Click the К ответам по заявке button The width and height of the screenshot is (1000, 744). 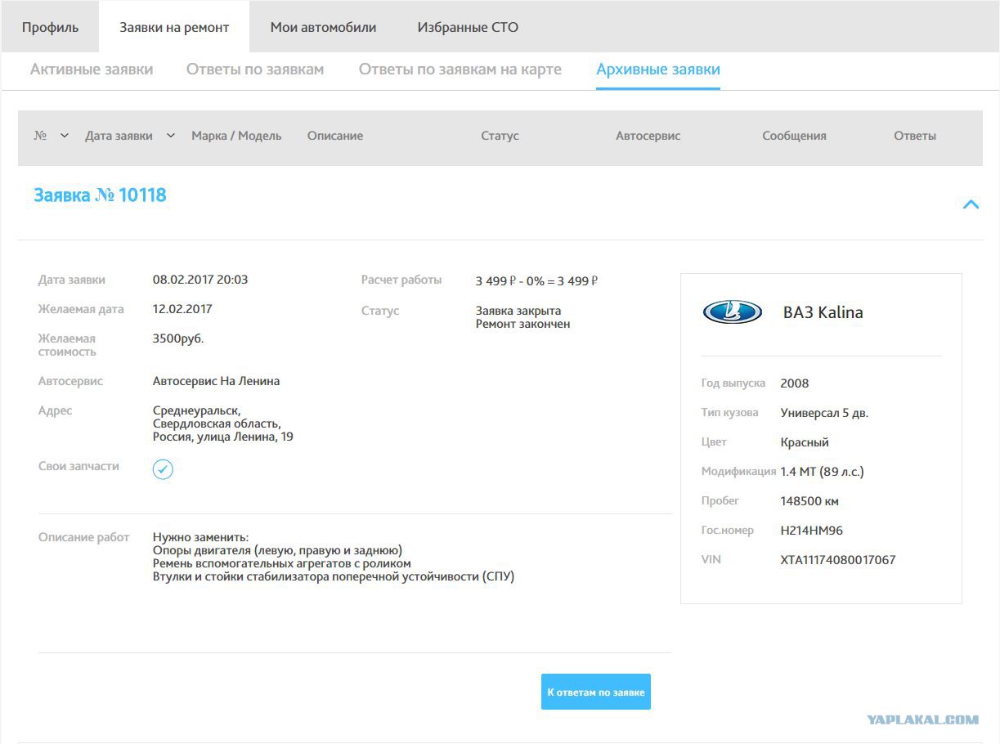[596, 692]
